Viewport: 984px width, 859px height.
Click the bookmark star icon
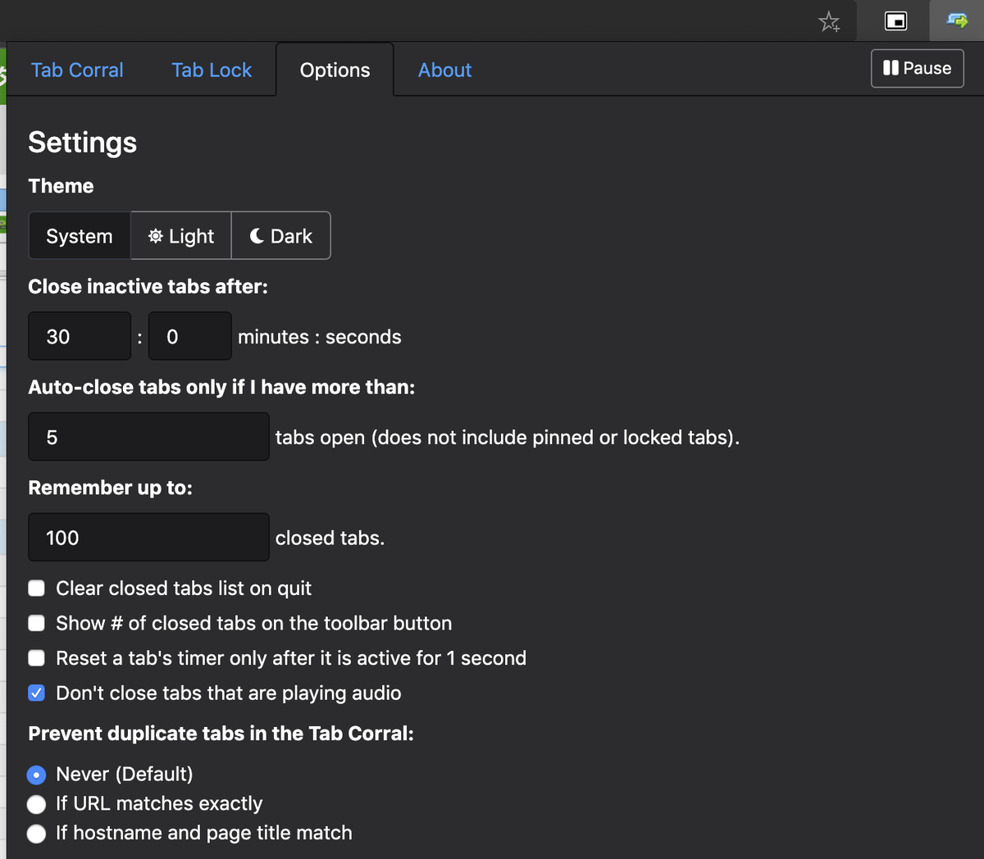[x=829, y=21]
